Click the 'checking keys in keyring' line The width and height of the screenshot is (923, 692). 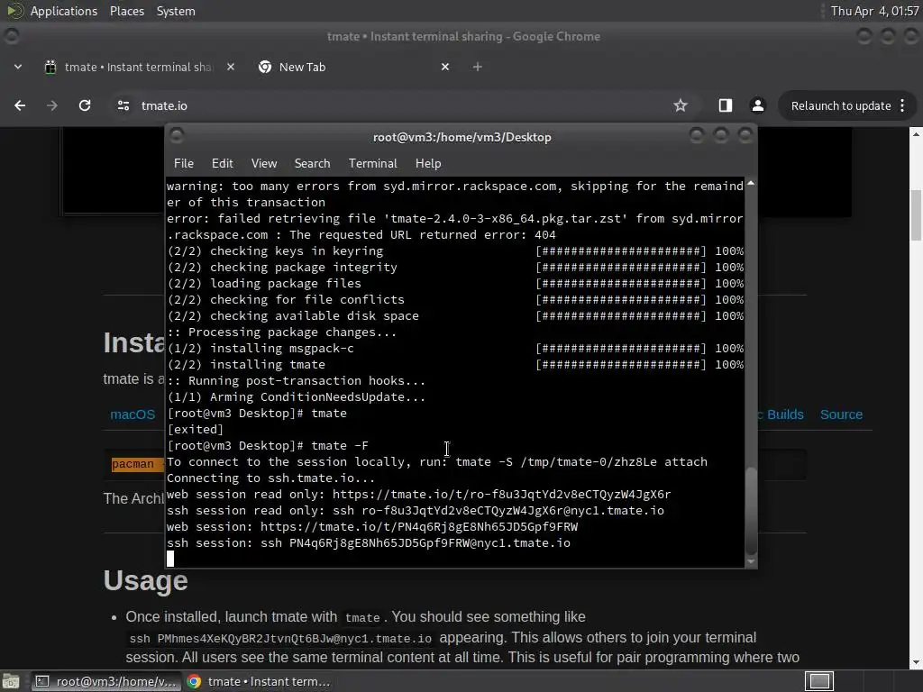pos(455,250)
